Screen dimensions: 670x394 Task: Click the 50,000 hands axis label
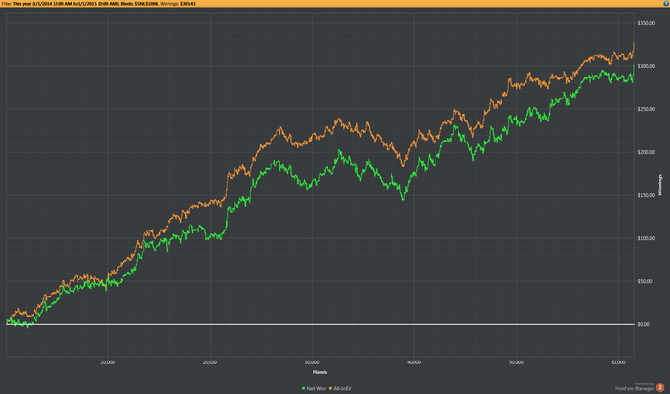(x=516, y=362)
